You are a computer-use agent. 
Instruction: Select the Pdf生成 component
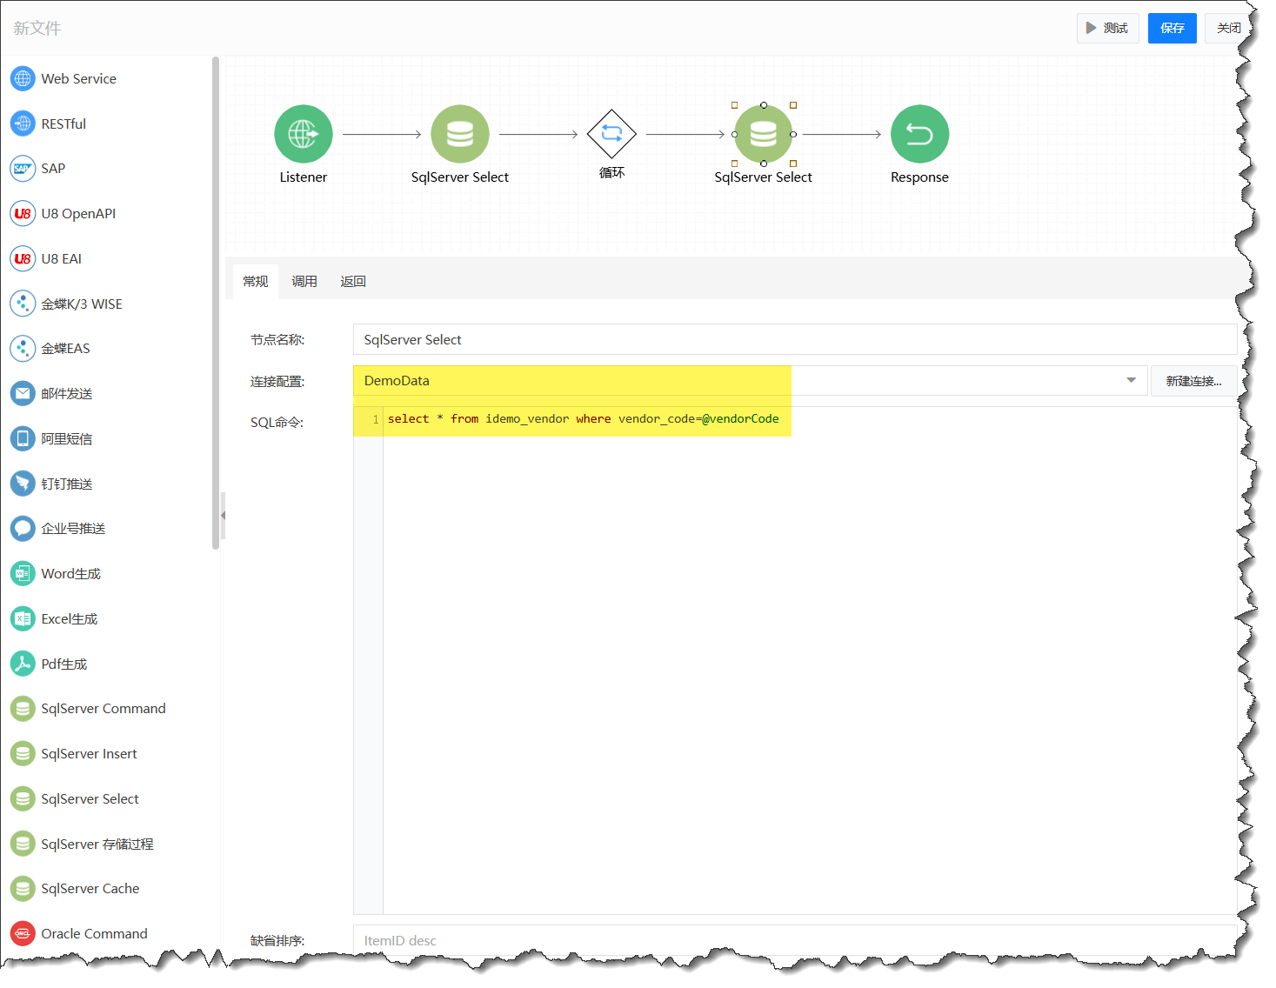click(63, 664)
